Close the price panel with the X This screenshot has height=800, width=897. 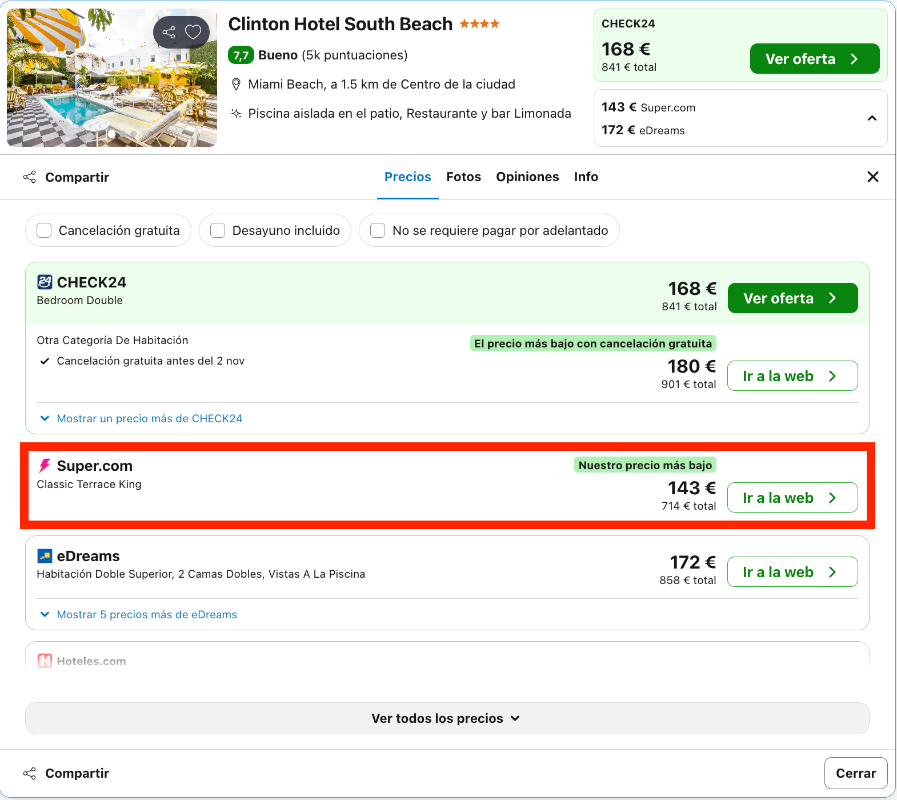click(873, 177)
